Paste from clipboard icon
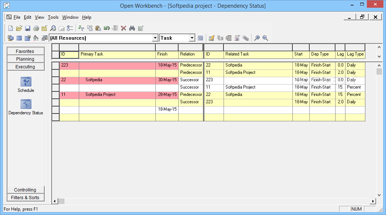Screen dimensions: 386x215 click(98, 28)
